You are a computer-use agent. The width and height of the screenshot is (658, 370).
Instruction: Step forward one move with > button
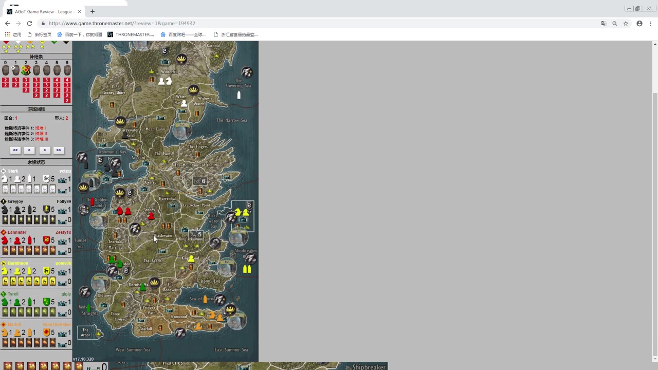pos(45,150)
